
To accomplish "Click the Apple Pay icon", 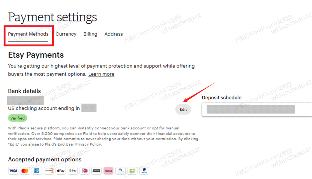I will (x=61, y=171).
